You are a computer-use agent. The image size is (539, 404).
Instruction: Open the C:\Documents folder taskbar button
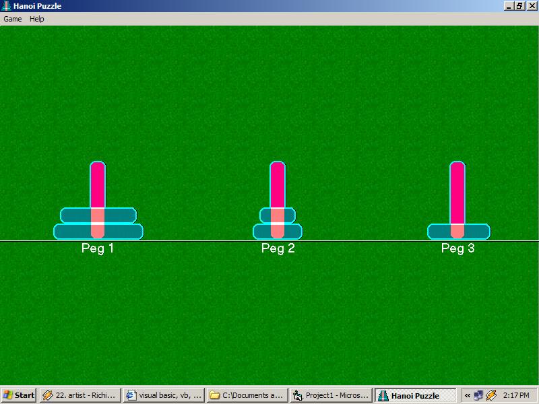pyautogui.click(x=247, y=395)
